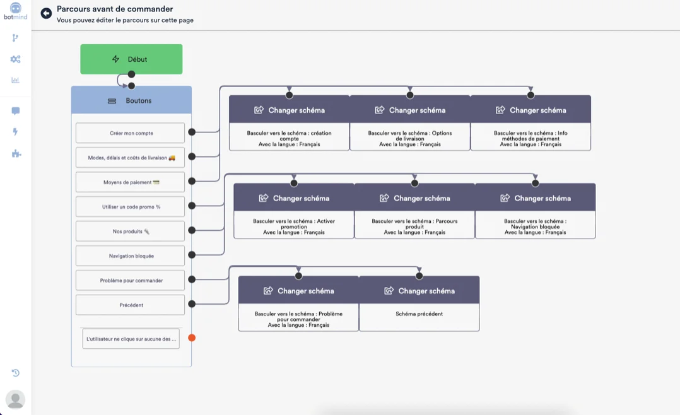Select the 'Utiliser un code promo %' option
680x415 pixels.
pyautogui.click(x=131, y=207)
